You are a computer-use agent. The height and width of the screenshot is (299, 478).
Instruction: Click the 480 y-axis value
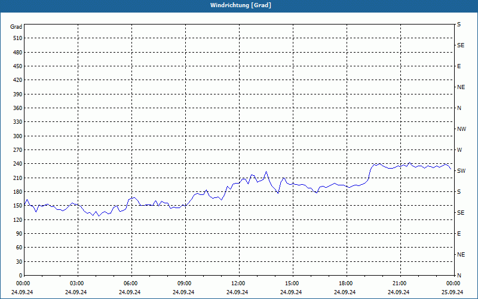[18, 53]
